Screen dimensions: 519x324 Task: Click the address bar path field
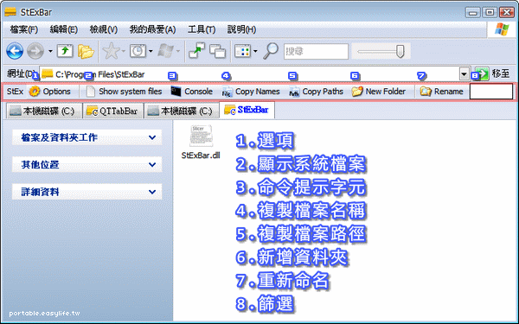click(249, 74)
